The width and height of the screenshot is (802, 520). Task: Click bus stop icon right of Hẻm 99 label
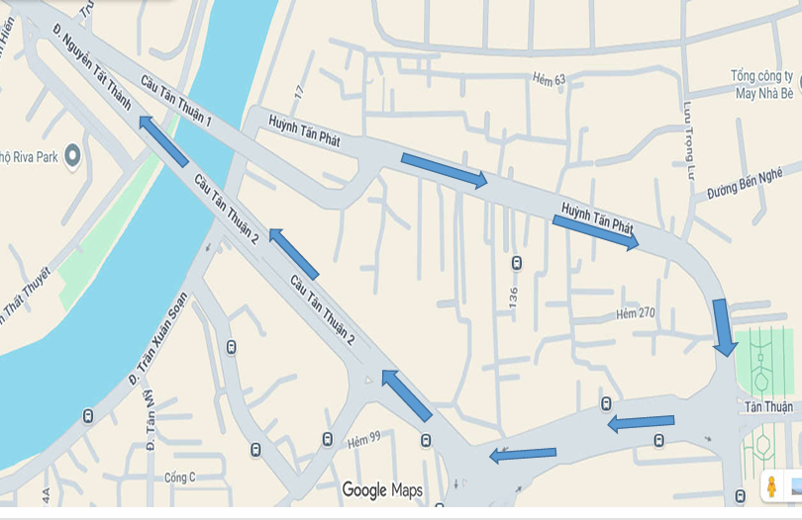click(x=426, y=440)
